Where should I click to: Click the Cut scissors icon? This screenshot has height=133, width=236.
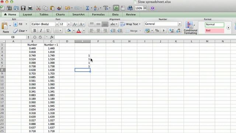point(38,8)
